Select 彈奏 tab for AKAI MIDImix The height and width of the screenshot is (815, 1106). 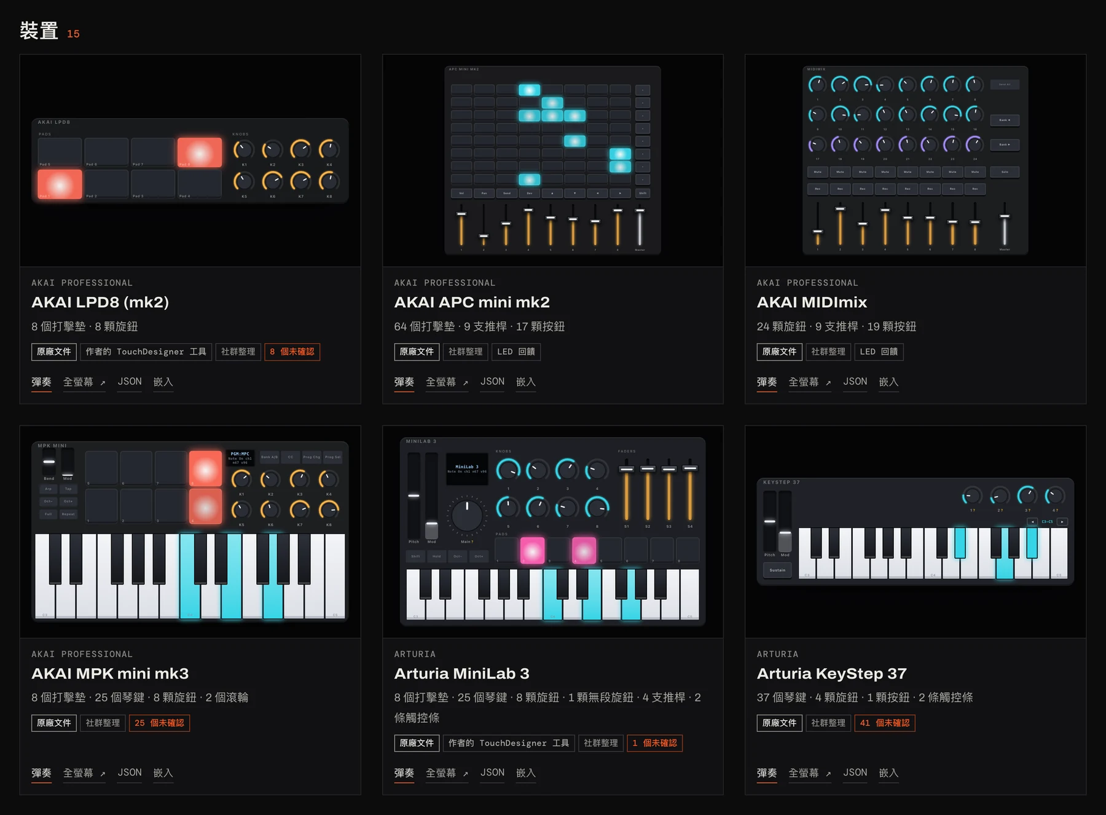tap(767, 382)
